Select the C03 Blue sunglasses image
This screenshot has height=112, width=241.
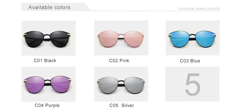(x=193, y=38)
